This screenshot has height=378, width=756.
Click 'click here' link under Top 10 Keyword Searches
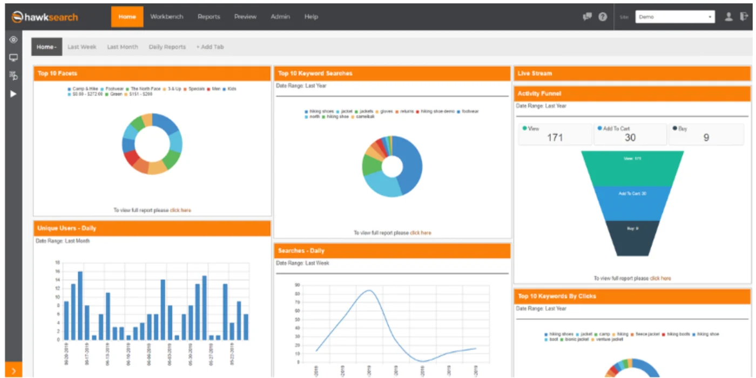(x=421, y=233)
